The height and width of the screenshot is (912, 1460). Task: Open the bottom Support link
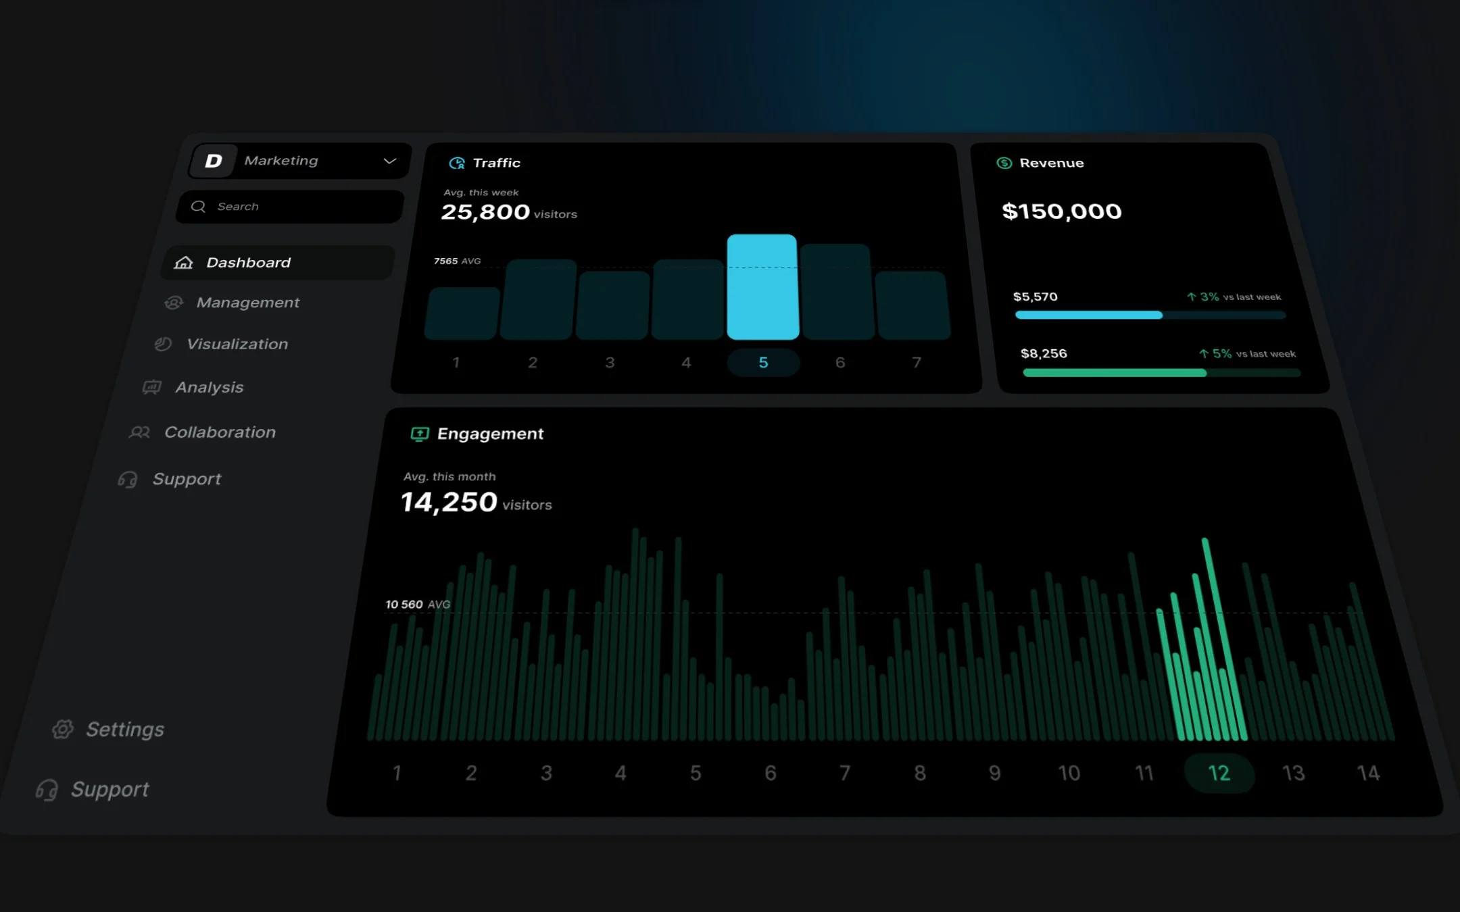[110, 789]
